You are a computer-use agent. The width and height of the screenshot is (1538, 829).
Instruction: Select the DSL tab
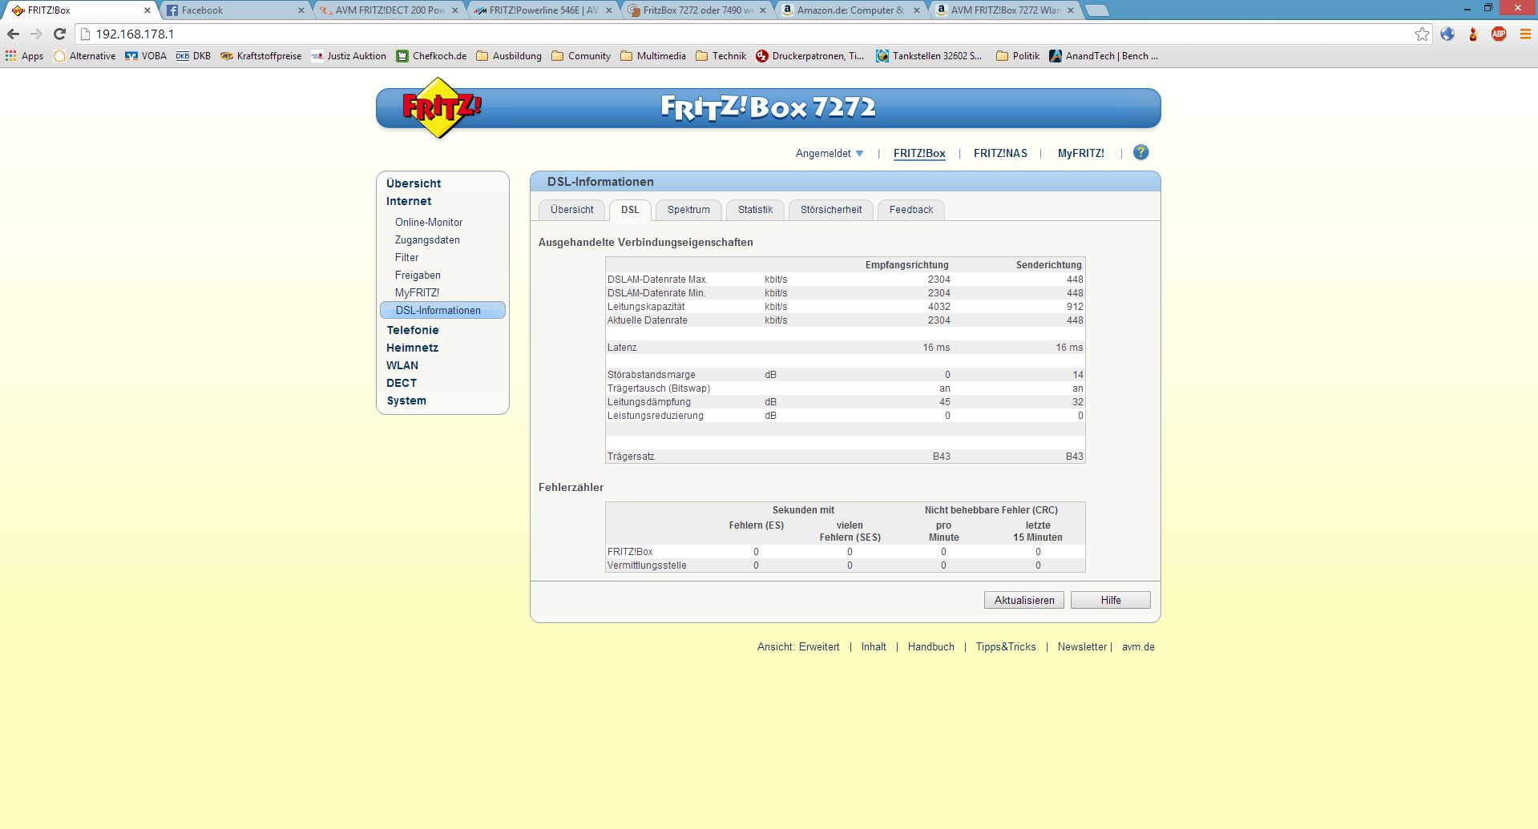pyautogui.click(x=630, y=210)
